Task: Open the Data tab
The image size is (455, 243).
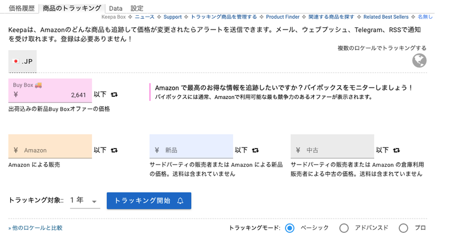Action: [115, 9]
